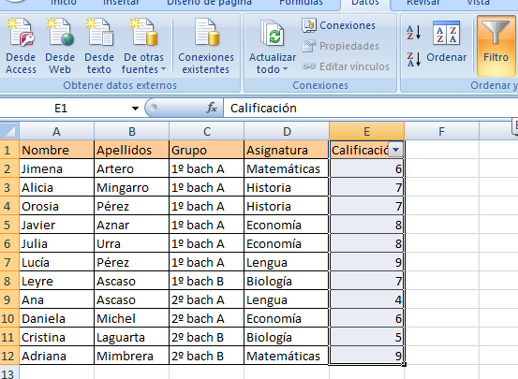The height and width of the screenshot is (379, 518).
Task: Switch to the Revisar ribbon tab
Action: [x=422, y=3]
